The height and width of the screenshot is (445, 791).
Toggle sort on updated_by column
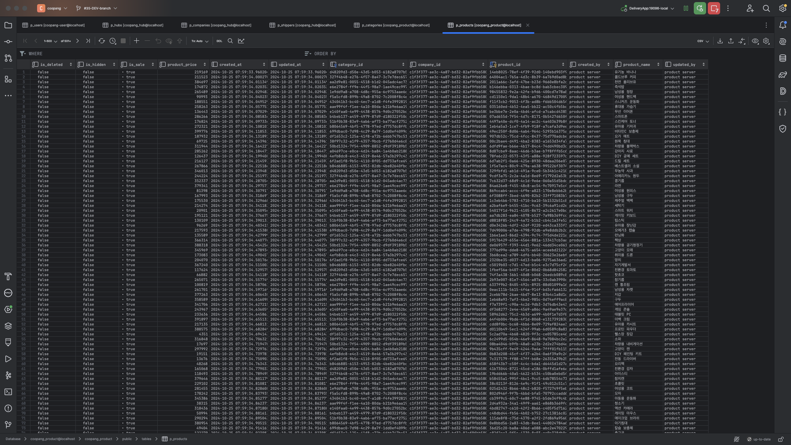(704, 65)
